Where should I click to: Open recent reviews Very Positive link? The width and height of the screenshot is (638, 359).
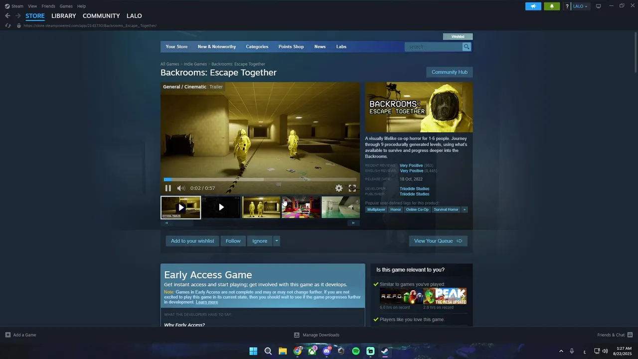click(411, 166)
